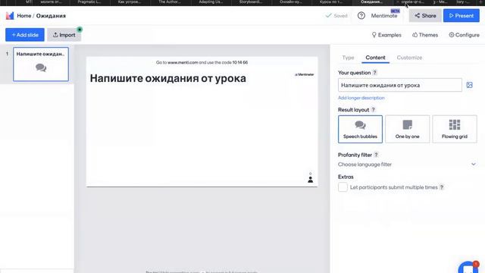485x273 pixels.
Task: Select slide 1 thumbnail
Action: (x=41, y=64)
